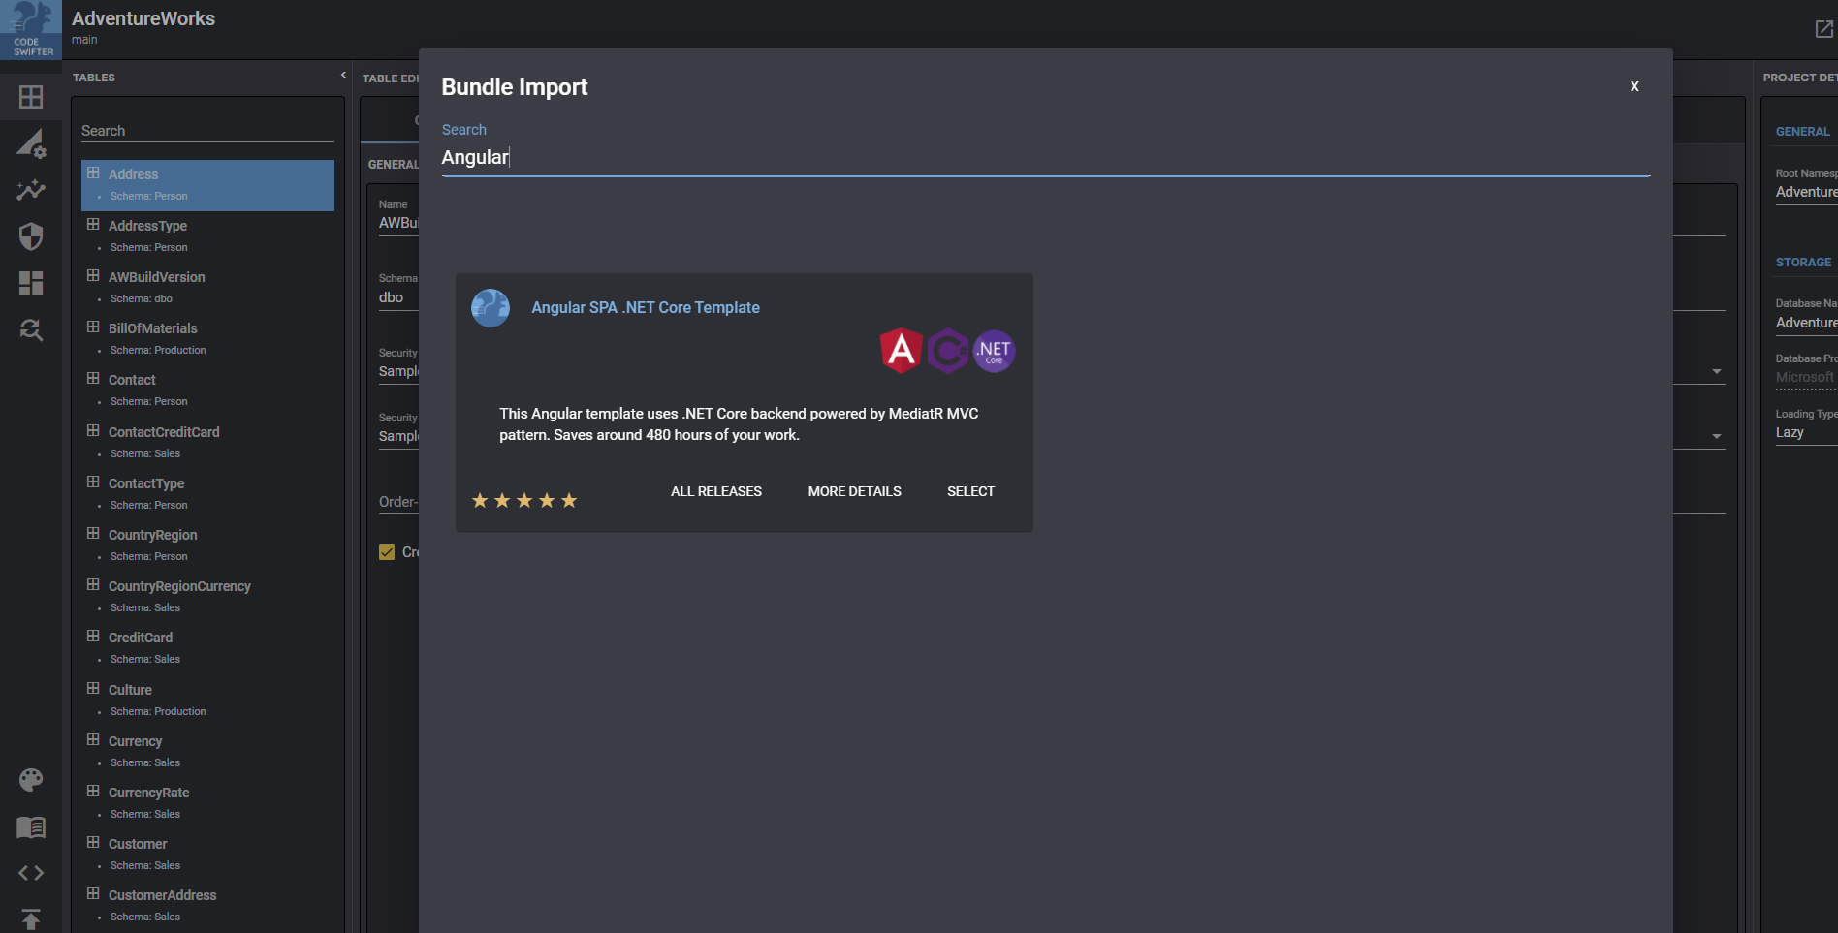Select the security shield icon
Image resolution: width=1838 pixels, height=933 pixels.
point(30,236)
